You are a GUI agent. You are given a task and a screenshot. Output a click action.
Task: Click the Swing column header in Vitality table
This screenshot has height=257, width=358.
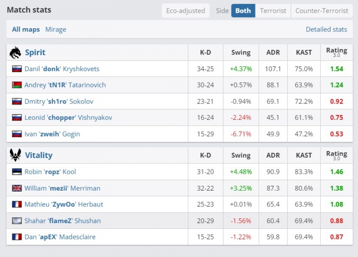tap(241, 155)
